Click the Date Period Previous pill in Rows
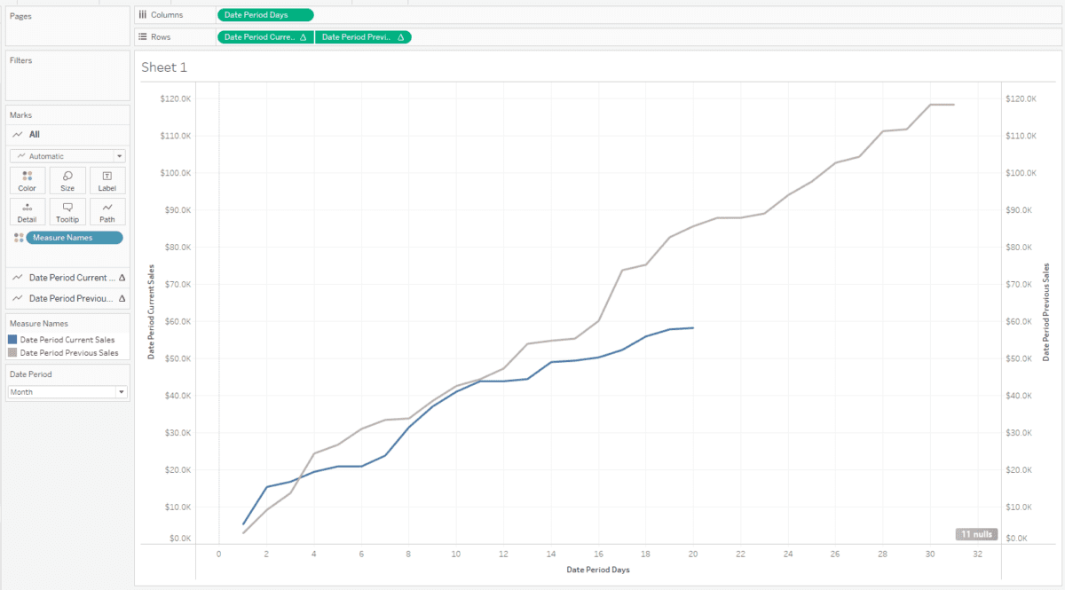1065x590 pixels. coord(362,37)
